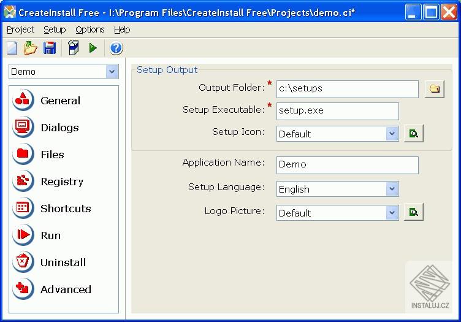Viewport: 461px width, 322px height.
Task: Click the Application Name text field
Action: (347, 164)
